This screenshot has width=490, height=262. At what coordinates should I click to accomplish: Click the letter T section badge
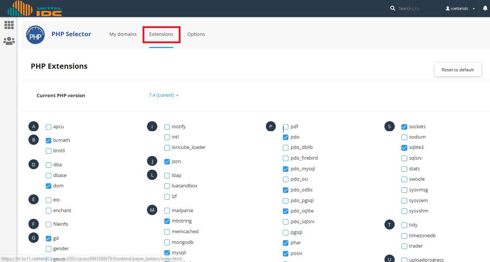click(389, 224)
